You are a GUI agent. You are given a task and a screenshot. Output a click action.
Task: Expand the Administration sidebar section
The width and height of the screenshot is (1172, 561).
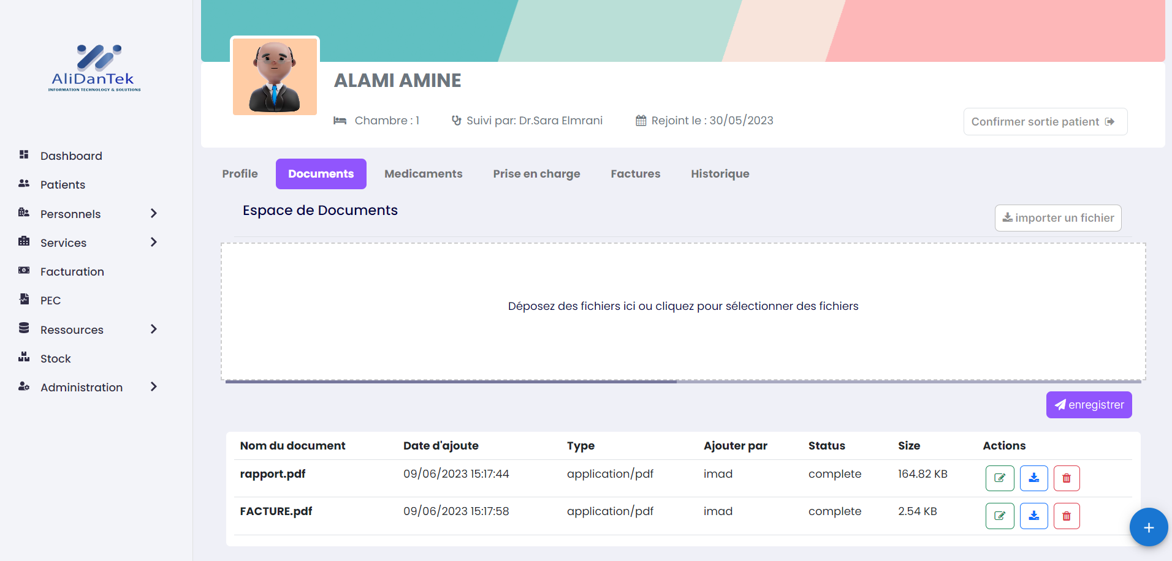pyautogui.click(x=153, y=387)
